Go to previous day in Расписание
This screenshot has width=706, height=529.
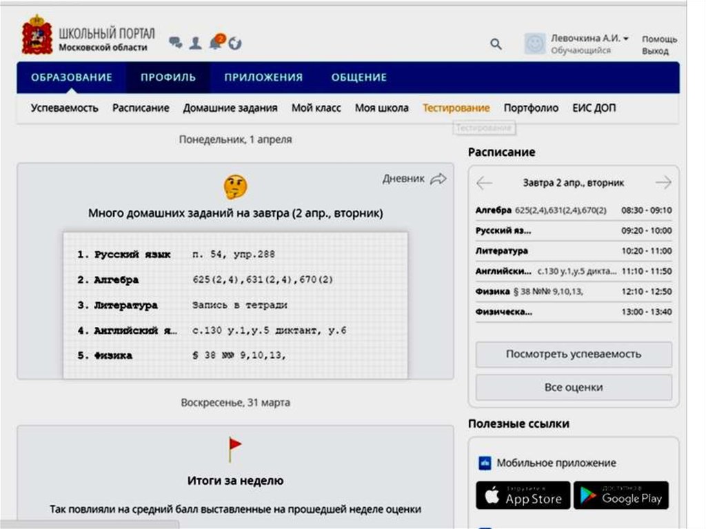point(484,183)
